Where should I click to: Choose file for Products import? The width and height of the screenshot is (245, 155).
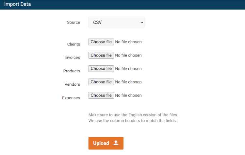101,68
